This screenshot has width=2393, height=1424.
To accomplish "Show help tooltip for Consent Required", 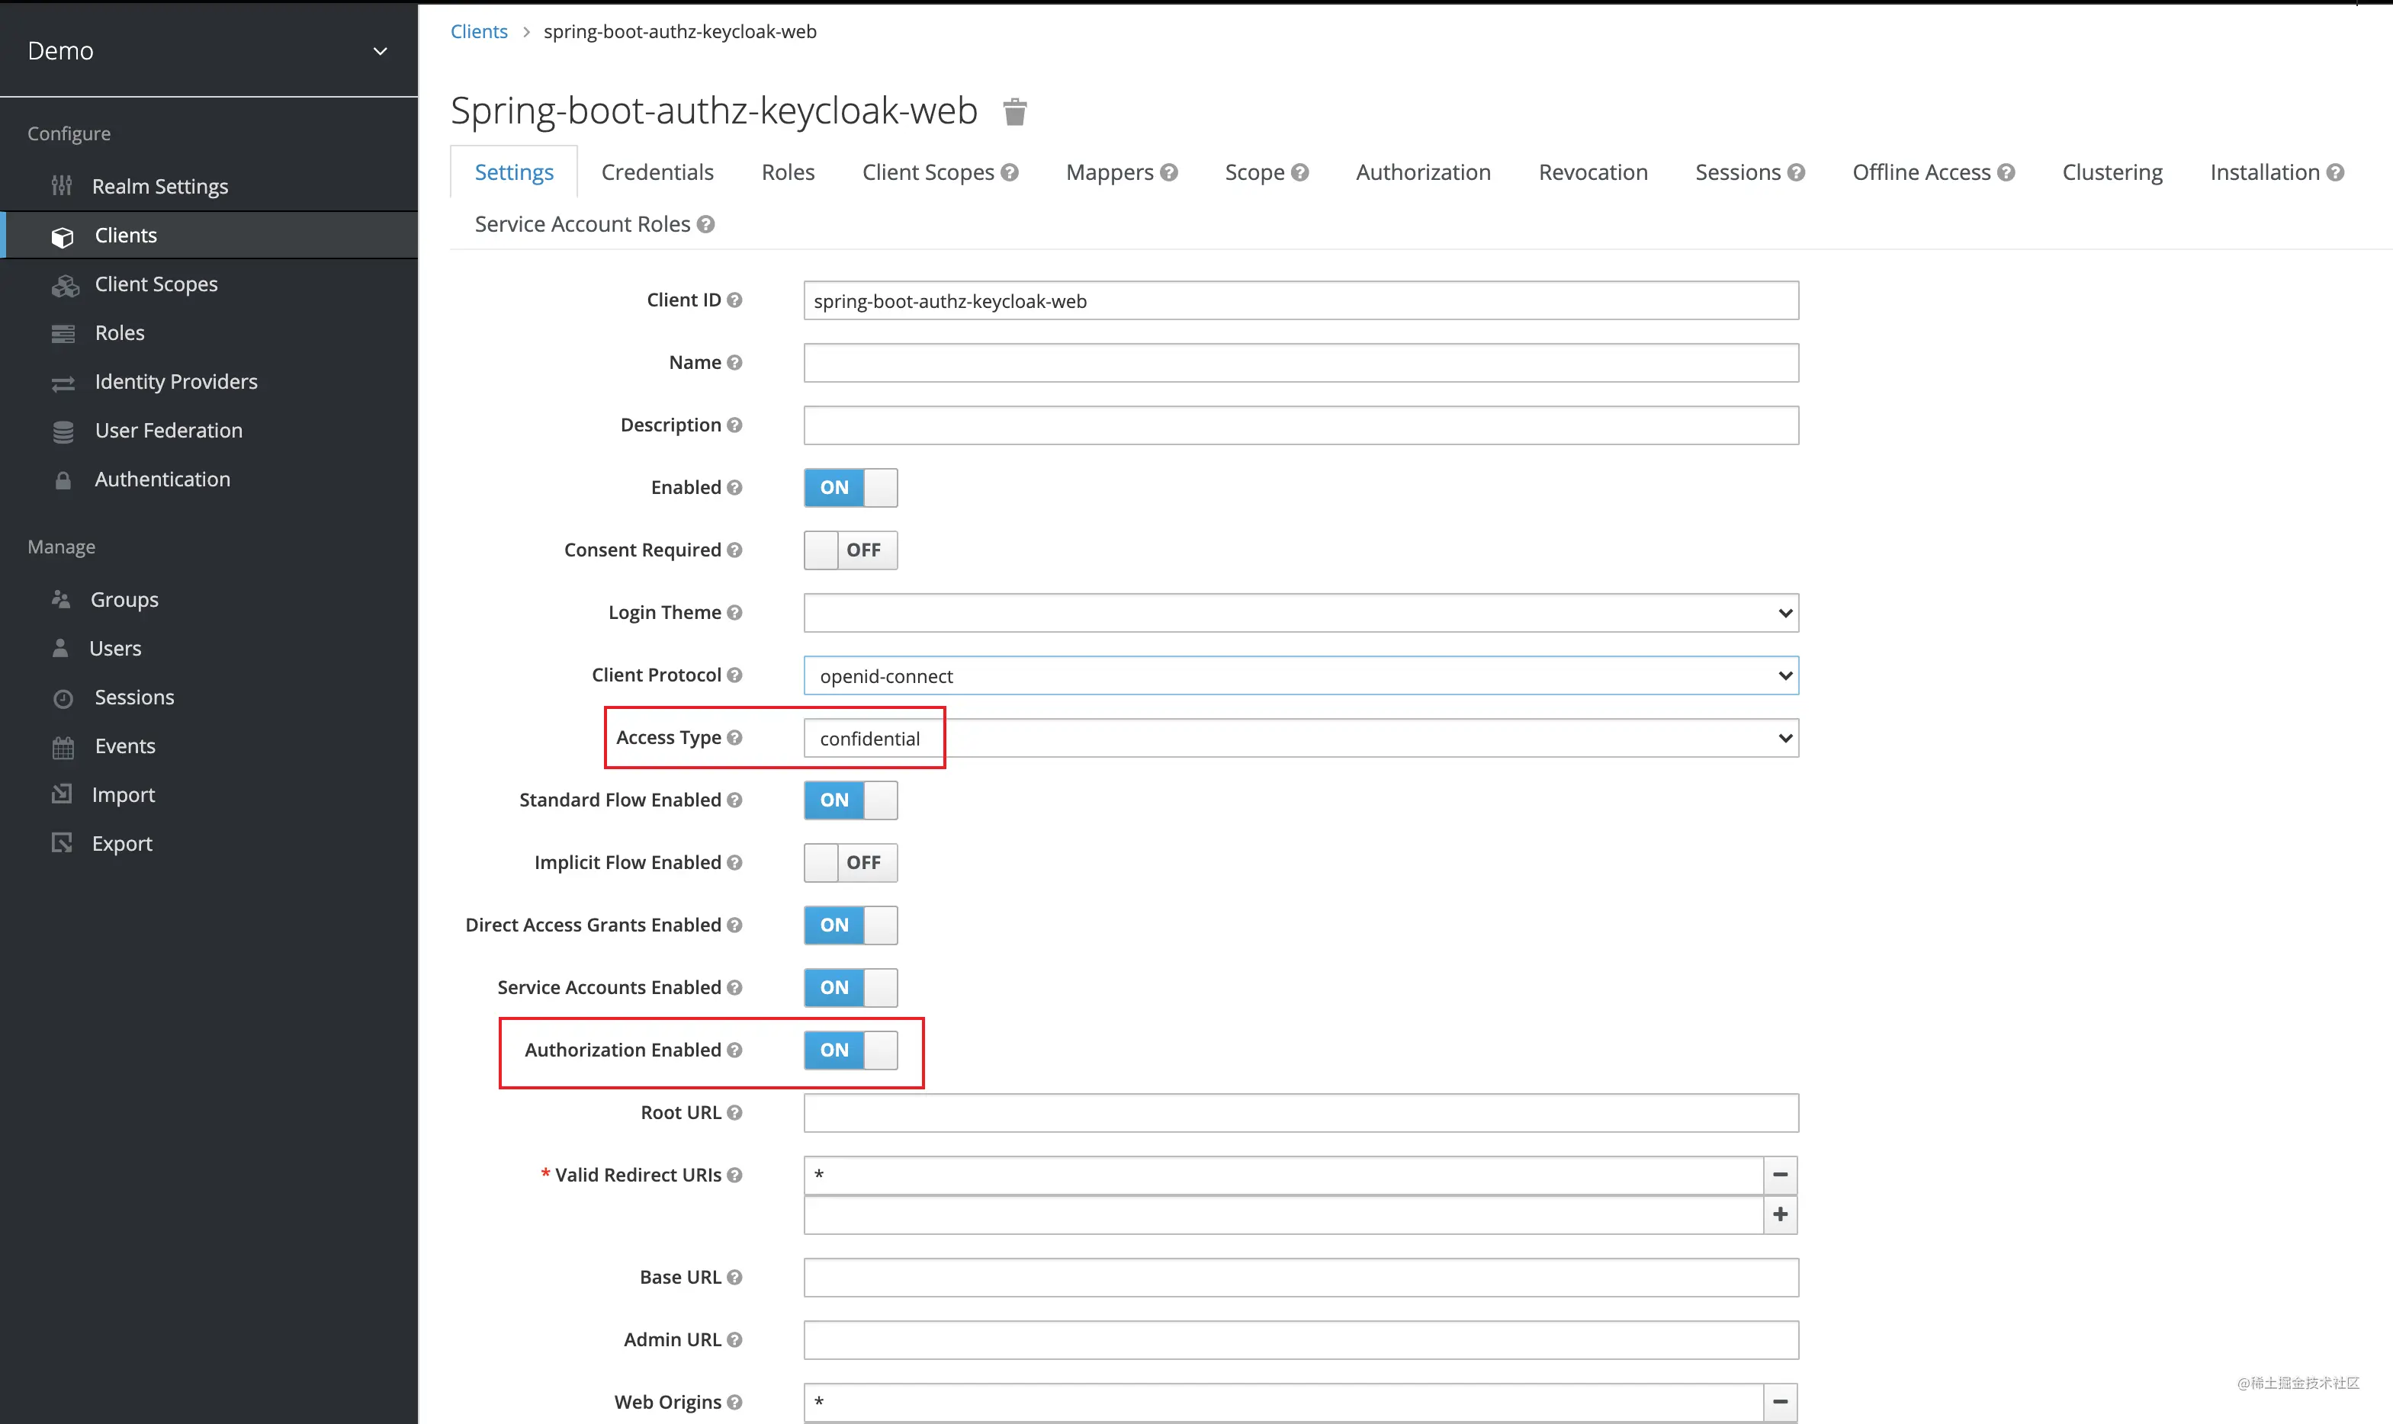I will coord(734,550).
